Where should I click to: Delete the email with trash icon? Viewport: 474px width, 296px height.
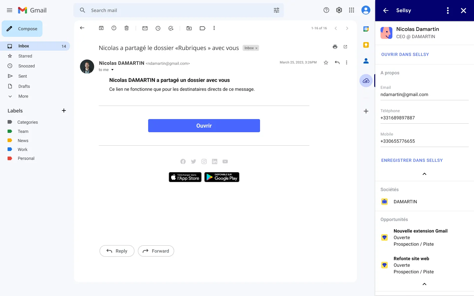[126, 28]
